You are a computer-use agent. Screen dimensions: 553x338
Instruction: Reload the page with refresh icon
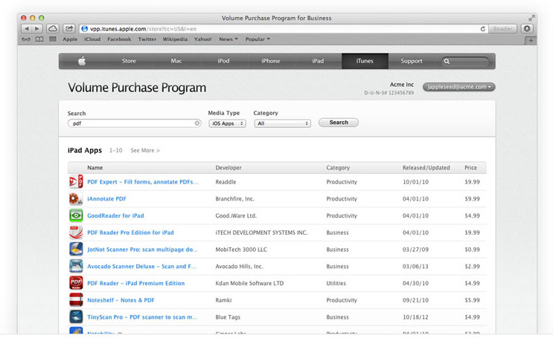[x=483, y=29]
